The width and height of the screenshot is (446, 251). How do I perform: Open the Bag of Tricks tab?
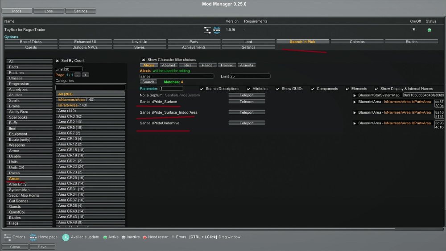coord(31,41)
